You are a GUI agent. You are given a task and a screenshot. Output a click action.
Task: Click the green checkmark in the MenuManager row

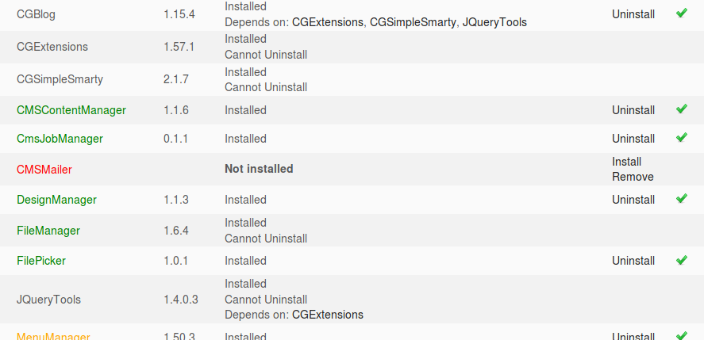tap(681, 336)
